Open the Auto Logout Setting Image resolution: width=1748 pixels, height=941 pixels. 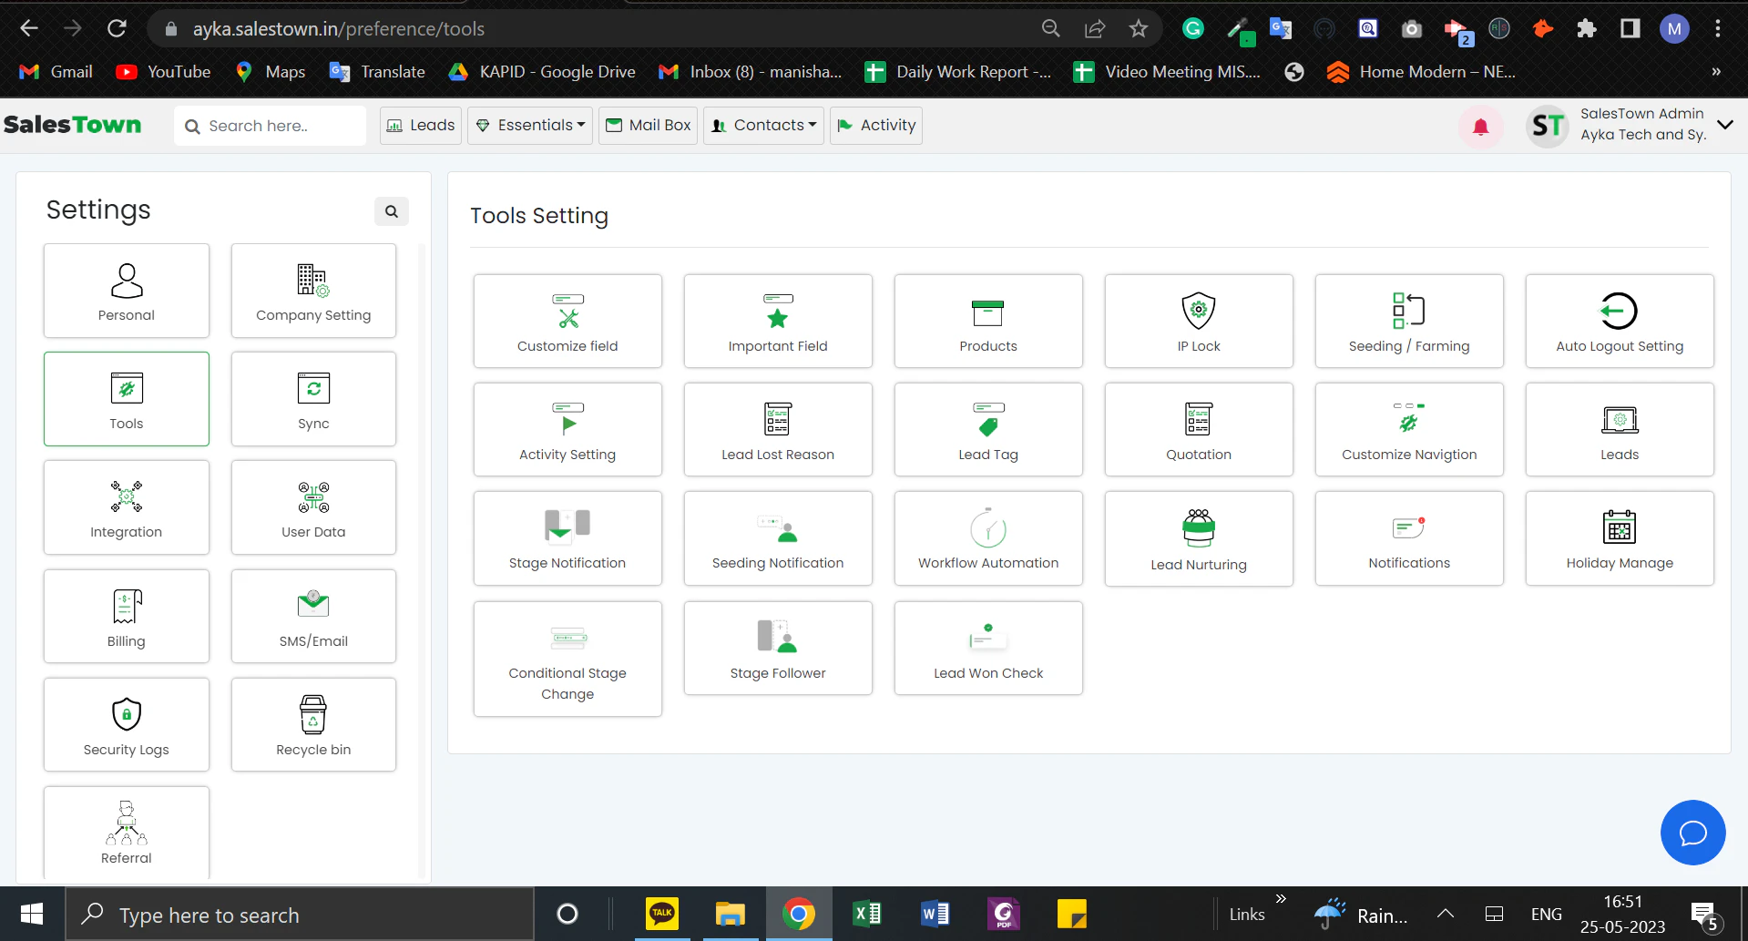pos(1618,321)
